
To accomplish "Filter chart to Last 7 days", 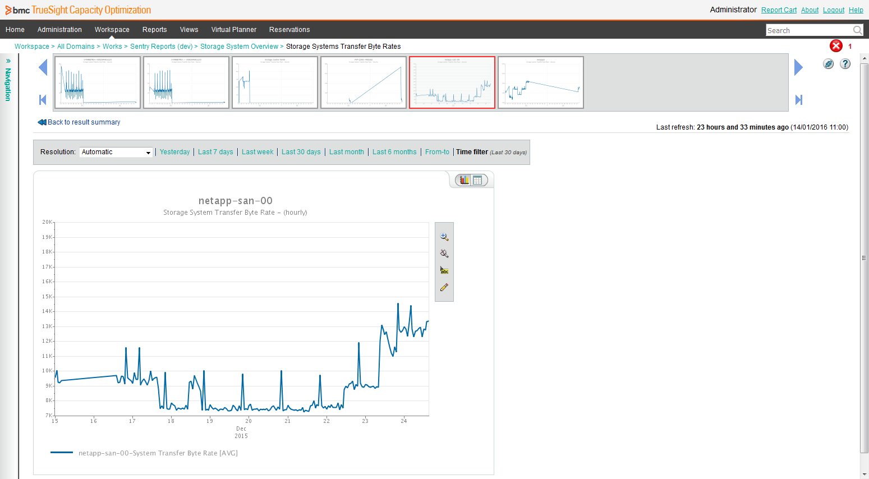I will [x=215, y=152].
